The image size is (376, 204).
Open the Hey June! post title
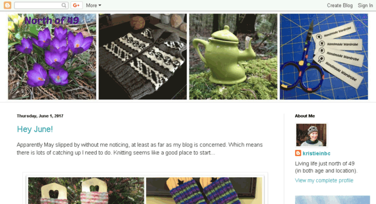(x=35, y=129)
